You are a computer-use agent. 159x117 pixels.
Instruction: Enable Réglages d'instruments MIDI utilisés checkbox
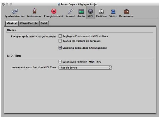[x=60, y=36]
